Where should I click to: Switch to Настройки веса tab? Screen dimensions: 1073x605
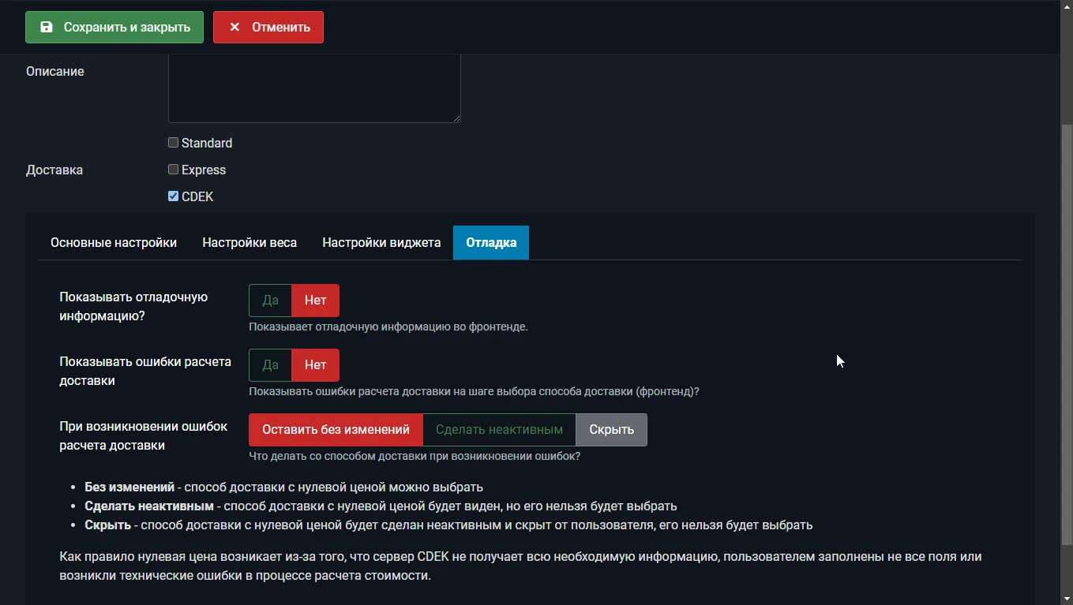tap(249, 243)
